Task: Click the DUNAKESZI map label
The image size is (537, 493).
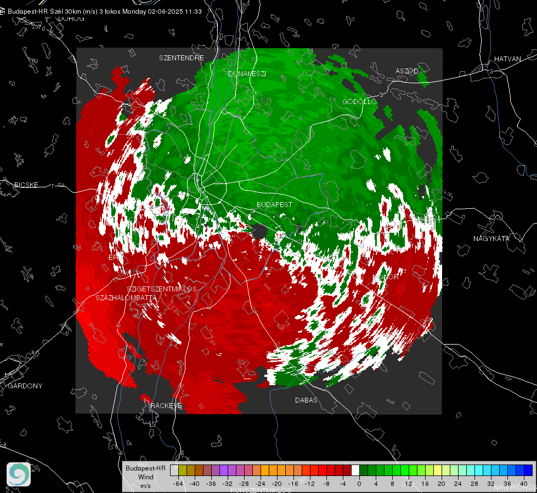Action: (247, 73)
